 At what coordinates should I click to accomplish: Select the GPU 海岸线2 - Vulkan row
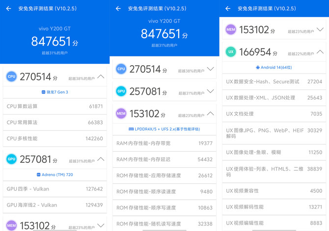55,205
